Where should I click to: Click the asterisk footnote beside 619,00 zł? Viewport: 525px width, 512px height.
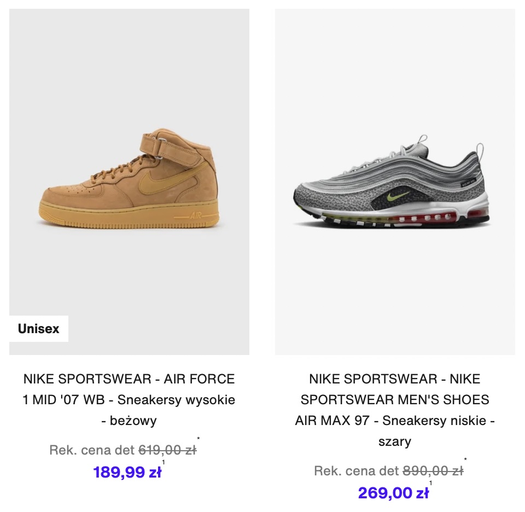click(198, 438)
